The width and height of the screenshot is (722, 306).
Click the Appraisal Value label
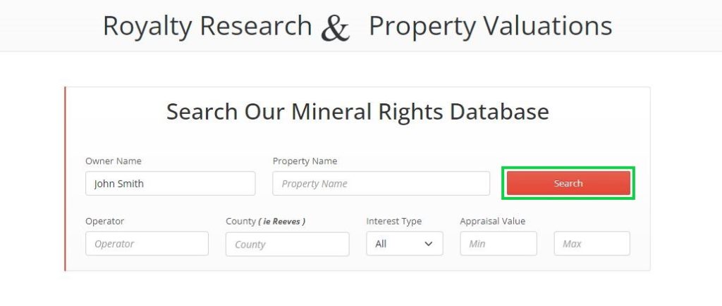click(x=492, y=221)
